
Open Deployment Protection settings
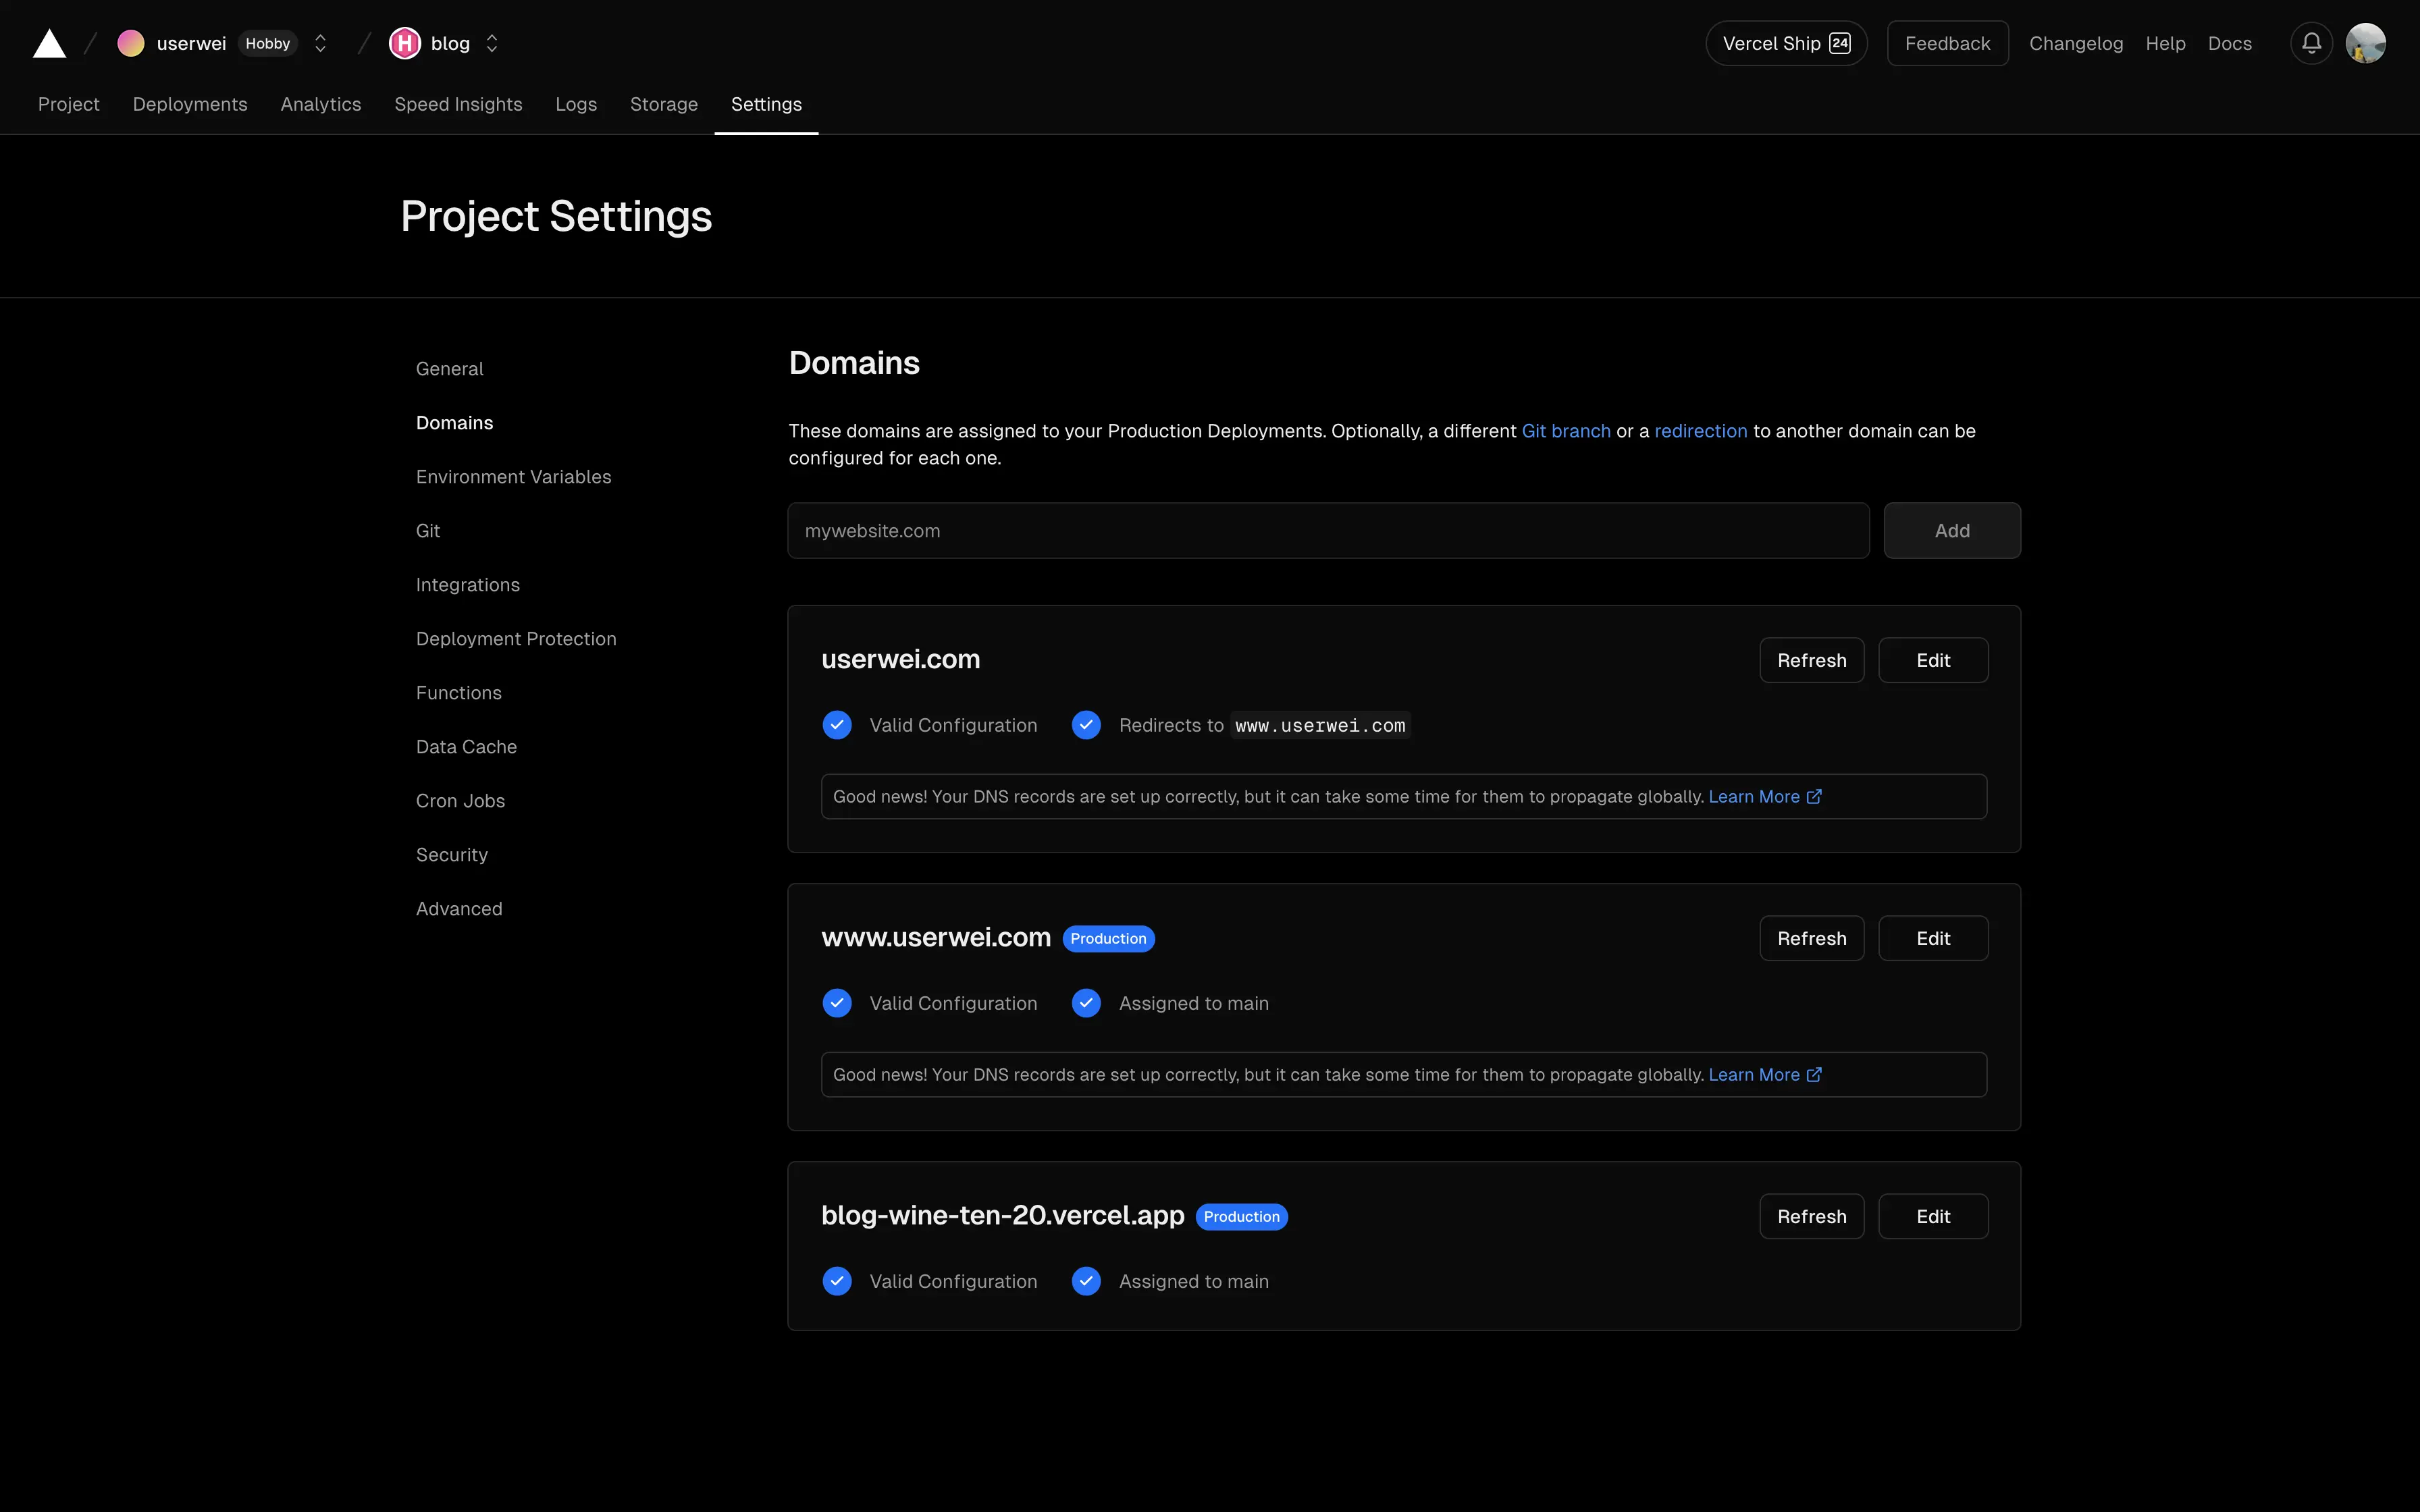pos(516,639)
